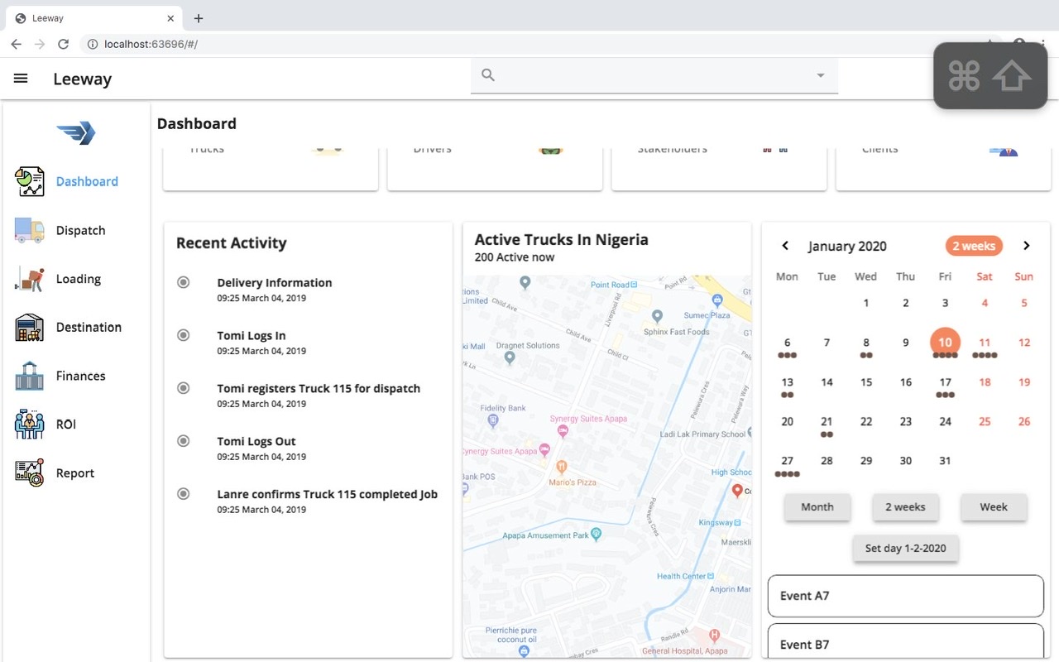Screen dimensions: 1059x662
Task: Select January 8 in calendar
Action: [x=866, y=343]
